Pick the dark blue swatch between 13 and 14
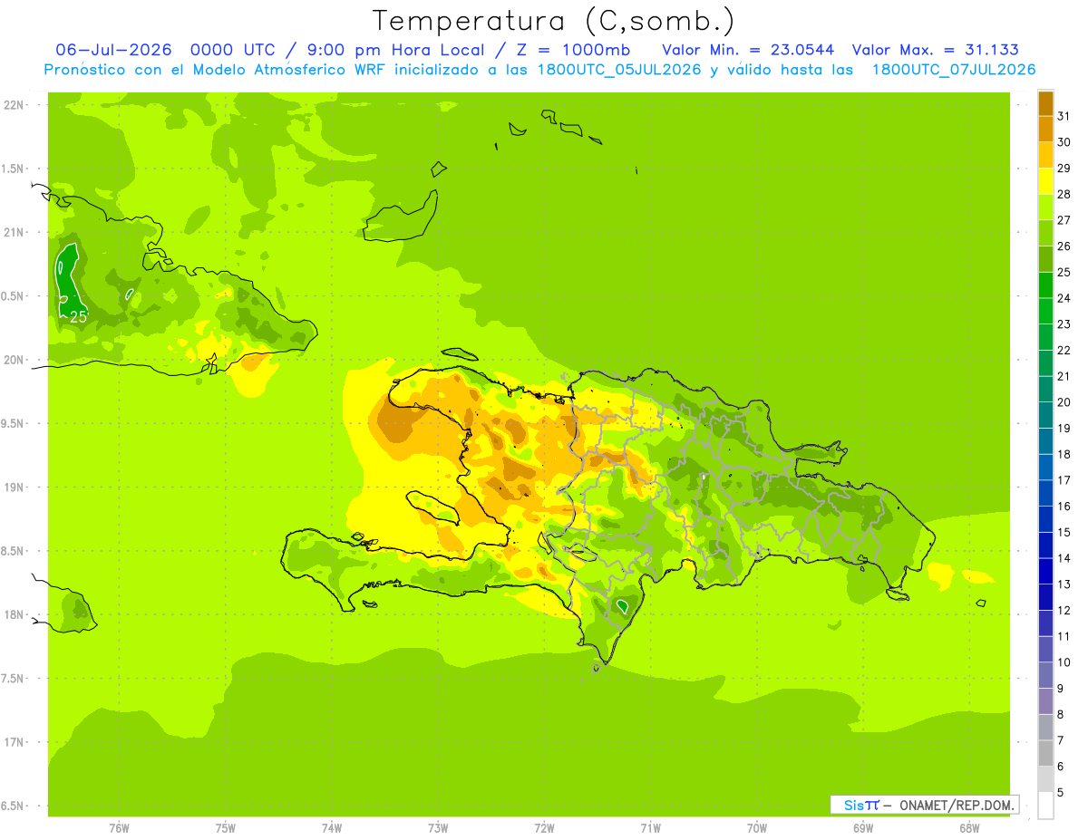The height and width of the screenshot is (840, 1088). point(1045,571)
